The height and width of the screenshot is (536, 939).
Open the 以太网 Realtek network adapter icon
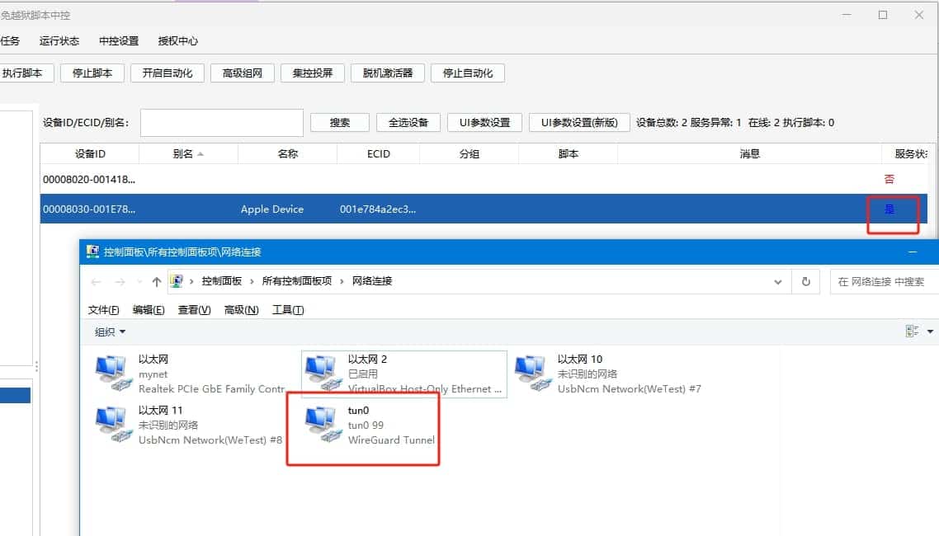pos(112,374)
